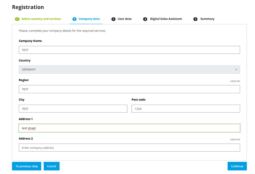
Task: Switch to the Company data tab
Action: pos(89,19)
